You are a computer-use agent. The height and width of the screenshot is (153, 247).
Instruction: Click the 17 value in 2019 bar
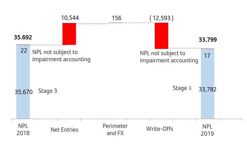pyautogui.click(x=207, y=56)
